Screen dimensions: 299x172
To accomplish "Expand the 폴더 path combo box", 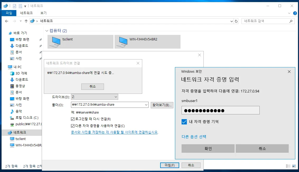I will [146, 105].
